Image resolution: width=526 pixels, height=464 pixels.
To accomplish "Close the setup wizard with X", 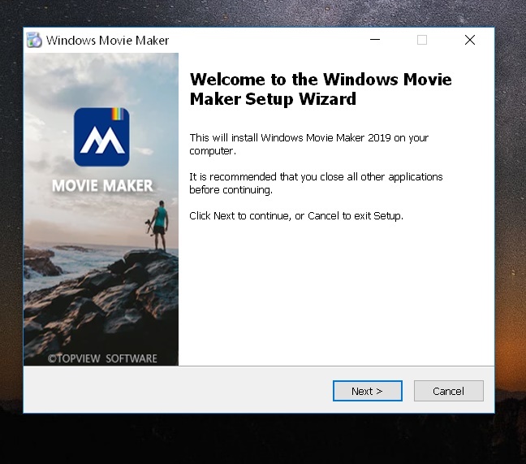I will (x=469, y=40).
